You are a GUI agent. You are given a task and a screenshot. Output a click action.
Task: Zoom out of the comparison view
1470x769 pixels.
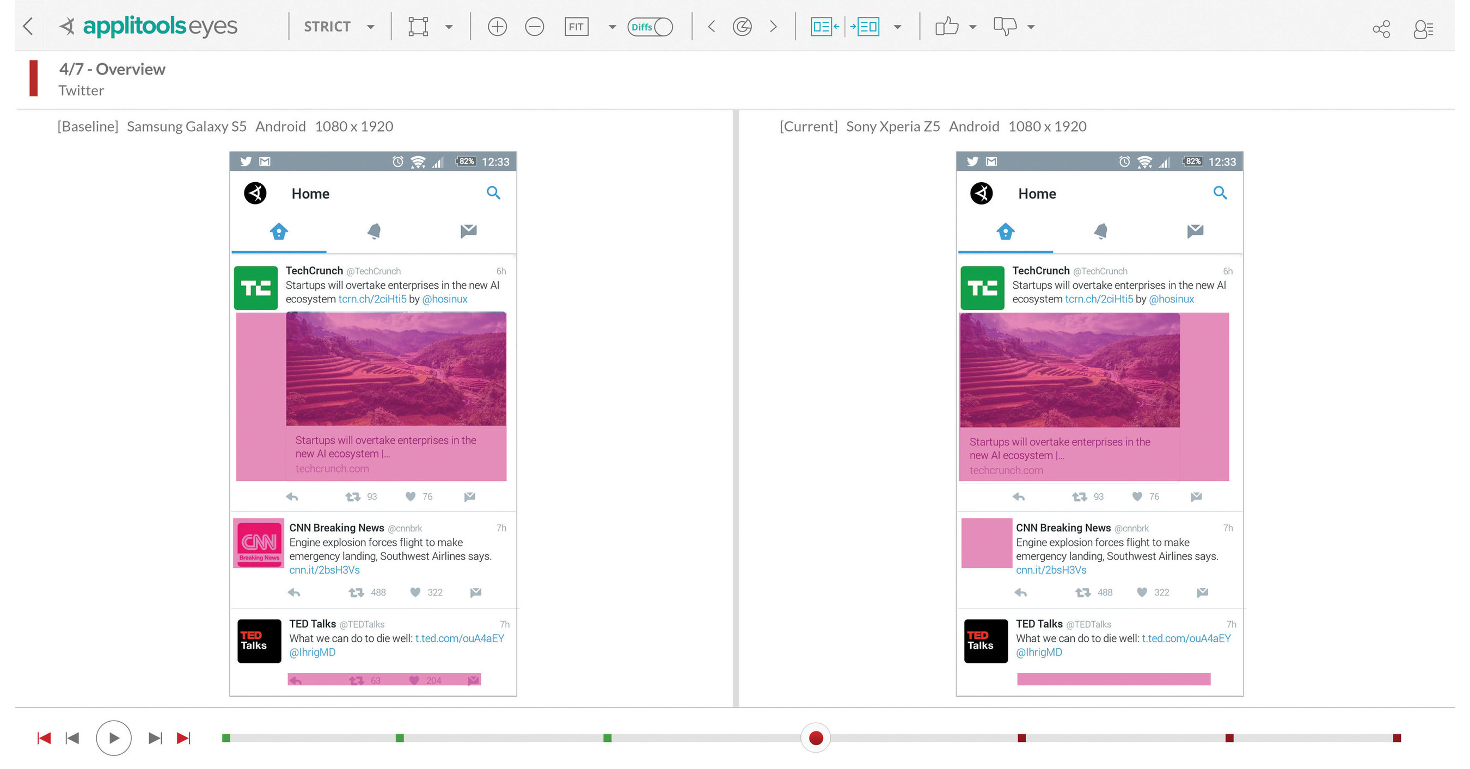[535, 26]
